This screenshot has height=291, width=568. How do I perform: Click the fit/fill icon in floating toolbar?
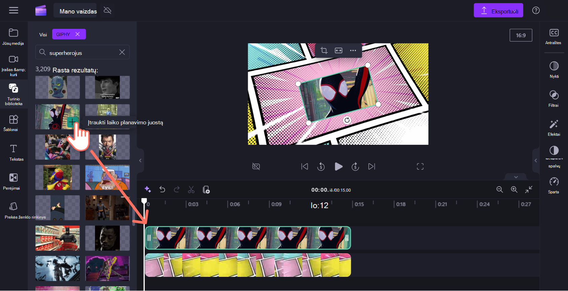pyautogui.click(x=338, y=51)
